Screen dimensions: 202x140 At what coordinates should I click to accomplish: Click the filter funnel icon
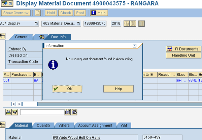tap(15, 112)
